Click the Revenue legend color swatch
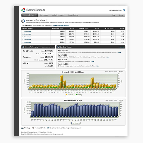Screen dimensions: 143x143 [67, 95]
